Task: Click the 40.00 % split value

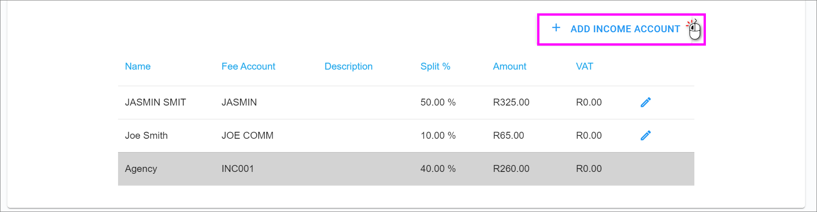Action: click(x=438, y=169)
